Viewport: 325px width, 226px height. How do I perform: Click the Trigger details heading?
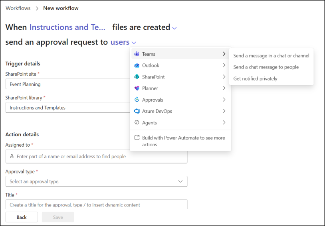click(x=23, y=63)
